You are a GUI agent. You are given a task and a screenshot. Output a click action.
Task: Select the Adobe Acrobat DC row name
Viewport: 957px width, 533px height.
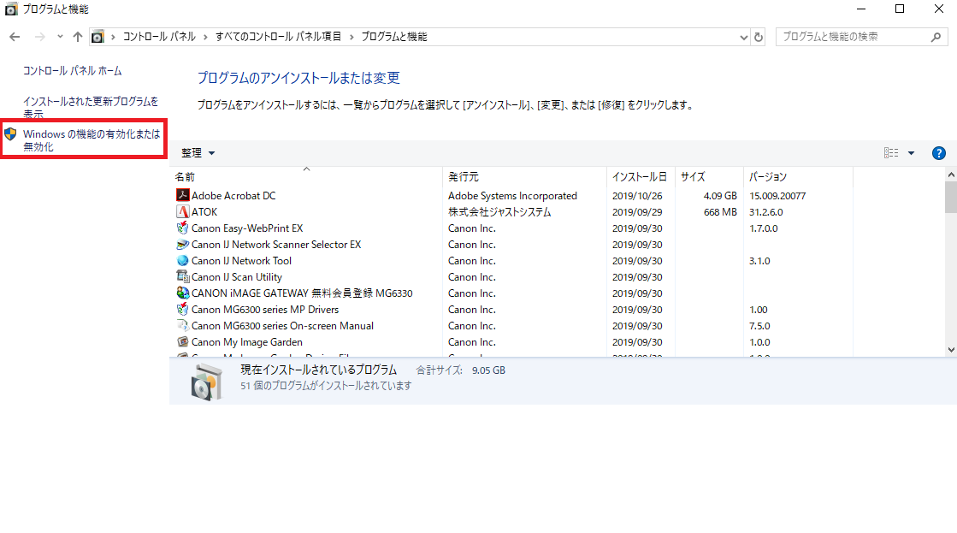233,195
